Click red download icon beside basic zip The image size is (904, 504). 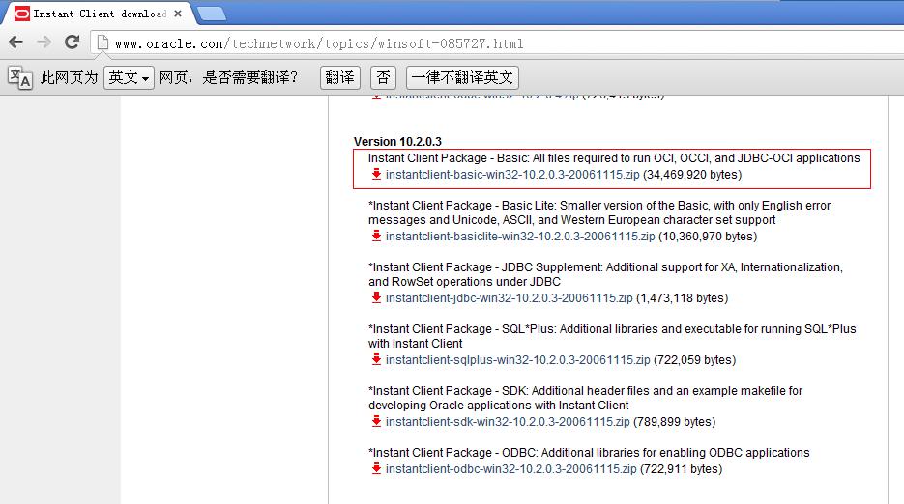tap(376, 174)
